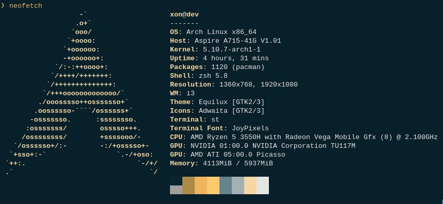The image size is (443, 204).
Task: Click the 'Packages' label
Action: pos(186,67)
